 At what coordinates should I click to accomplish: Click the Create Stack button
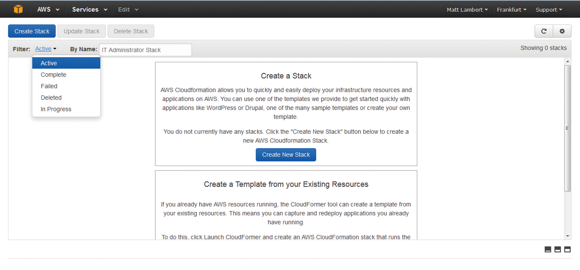tap(32, 31)
